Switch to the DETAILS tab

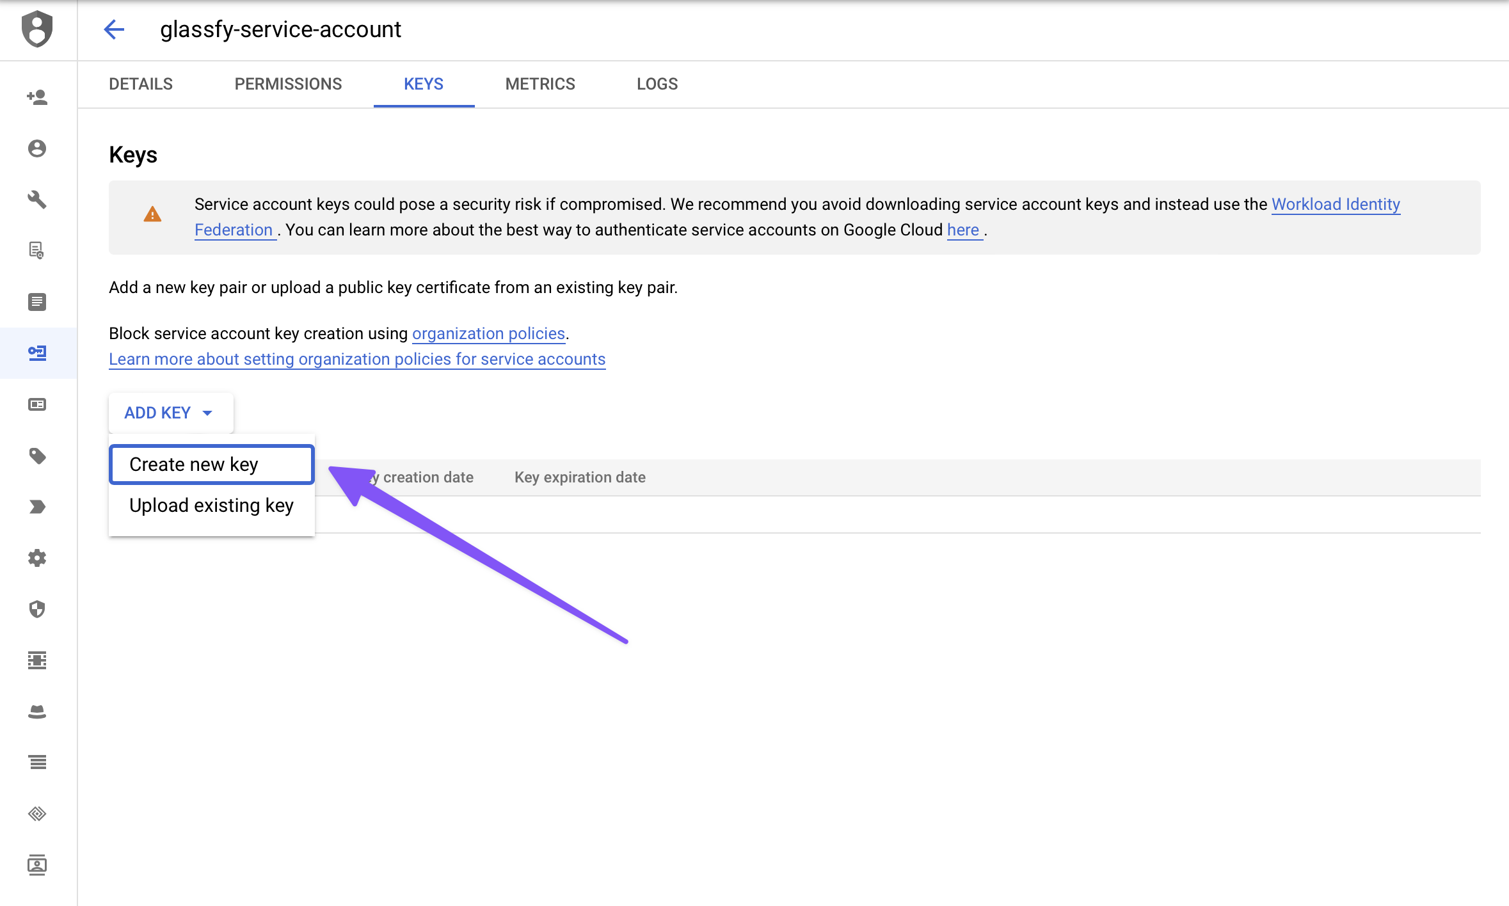141,84
